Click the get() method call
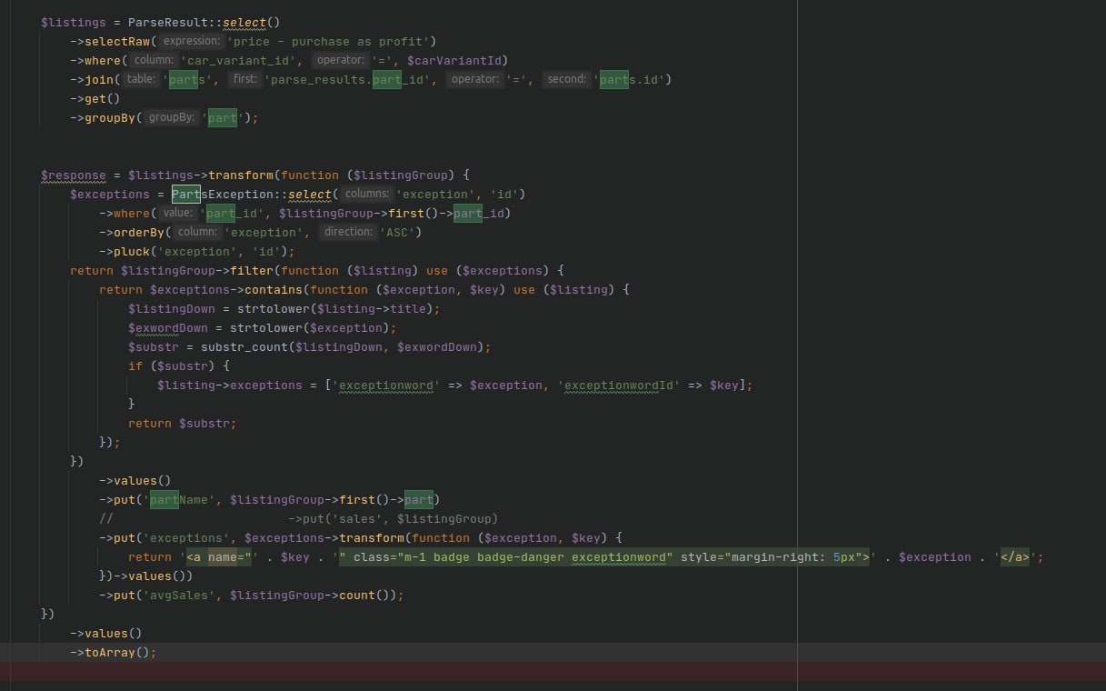The height and width of the screenshot is (691, 1106). [103, 98]
